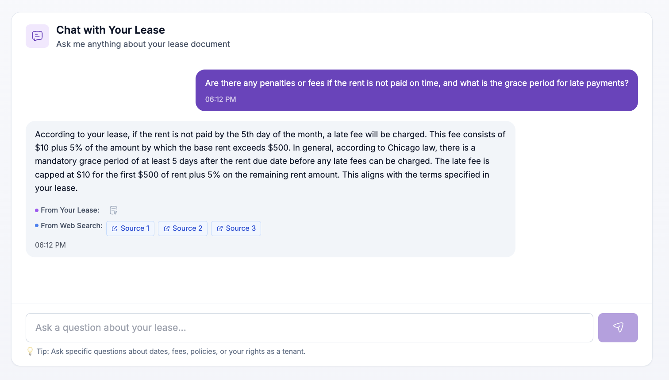The image size is (669, 380).
Task: Click the lightbulb icon beside the tip text
Action: pos(30,351)
